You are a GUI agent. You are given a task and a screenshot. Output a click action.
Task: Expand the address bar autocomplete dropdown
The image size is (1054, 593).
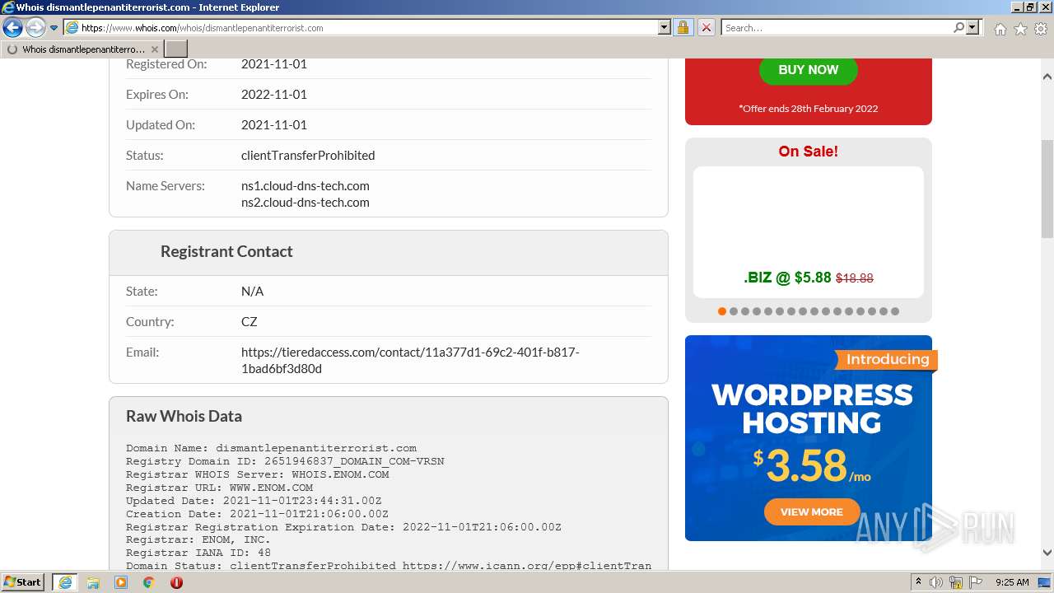click(x=665, y=28)
